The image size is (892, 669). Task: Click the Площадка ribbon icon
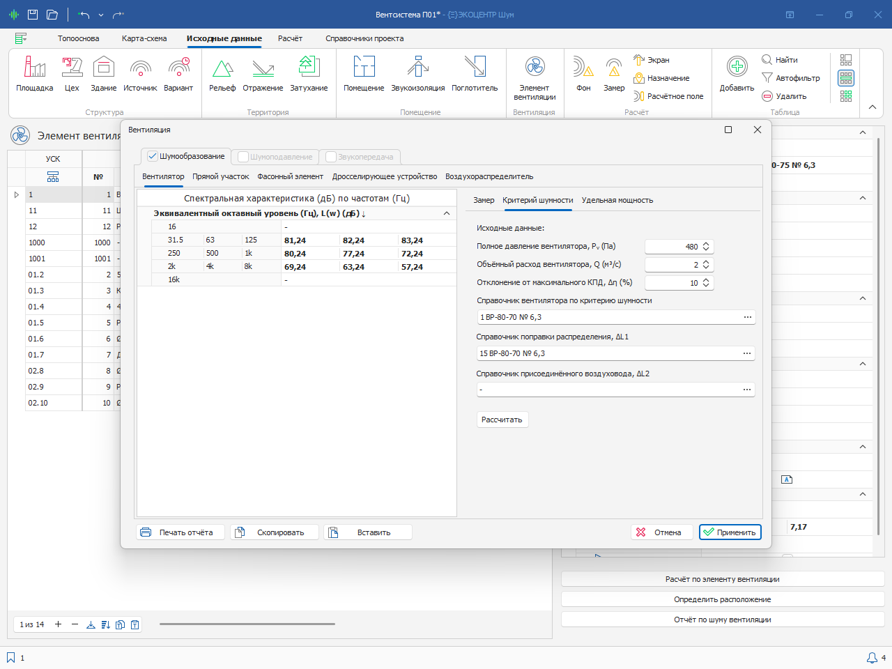click(x=35, y=68)
